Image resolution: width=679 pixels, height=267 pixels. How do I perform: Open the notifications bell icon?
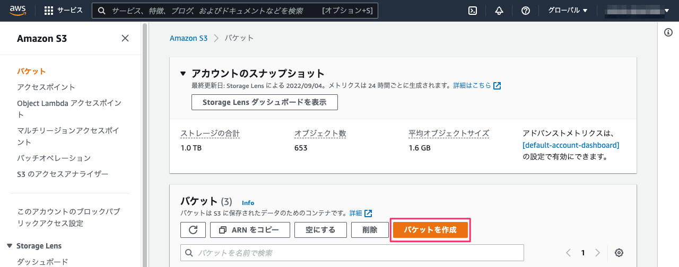click(x=499, y=11)
